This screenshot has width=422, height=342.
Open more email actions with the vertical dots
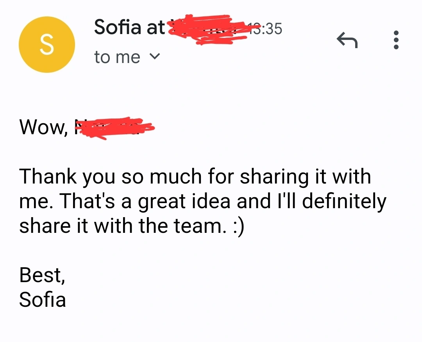[396, 39]
